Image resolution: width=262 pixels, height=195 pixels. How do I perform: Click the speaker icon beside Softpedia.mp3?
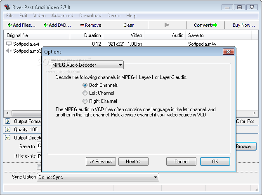pyautogui.click(x=9, y=51)
